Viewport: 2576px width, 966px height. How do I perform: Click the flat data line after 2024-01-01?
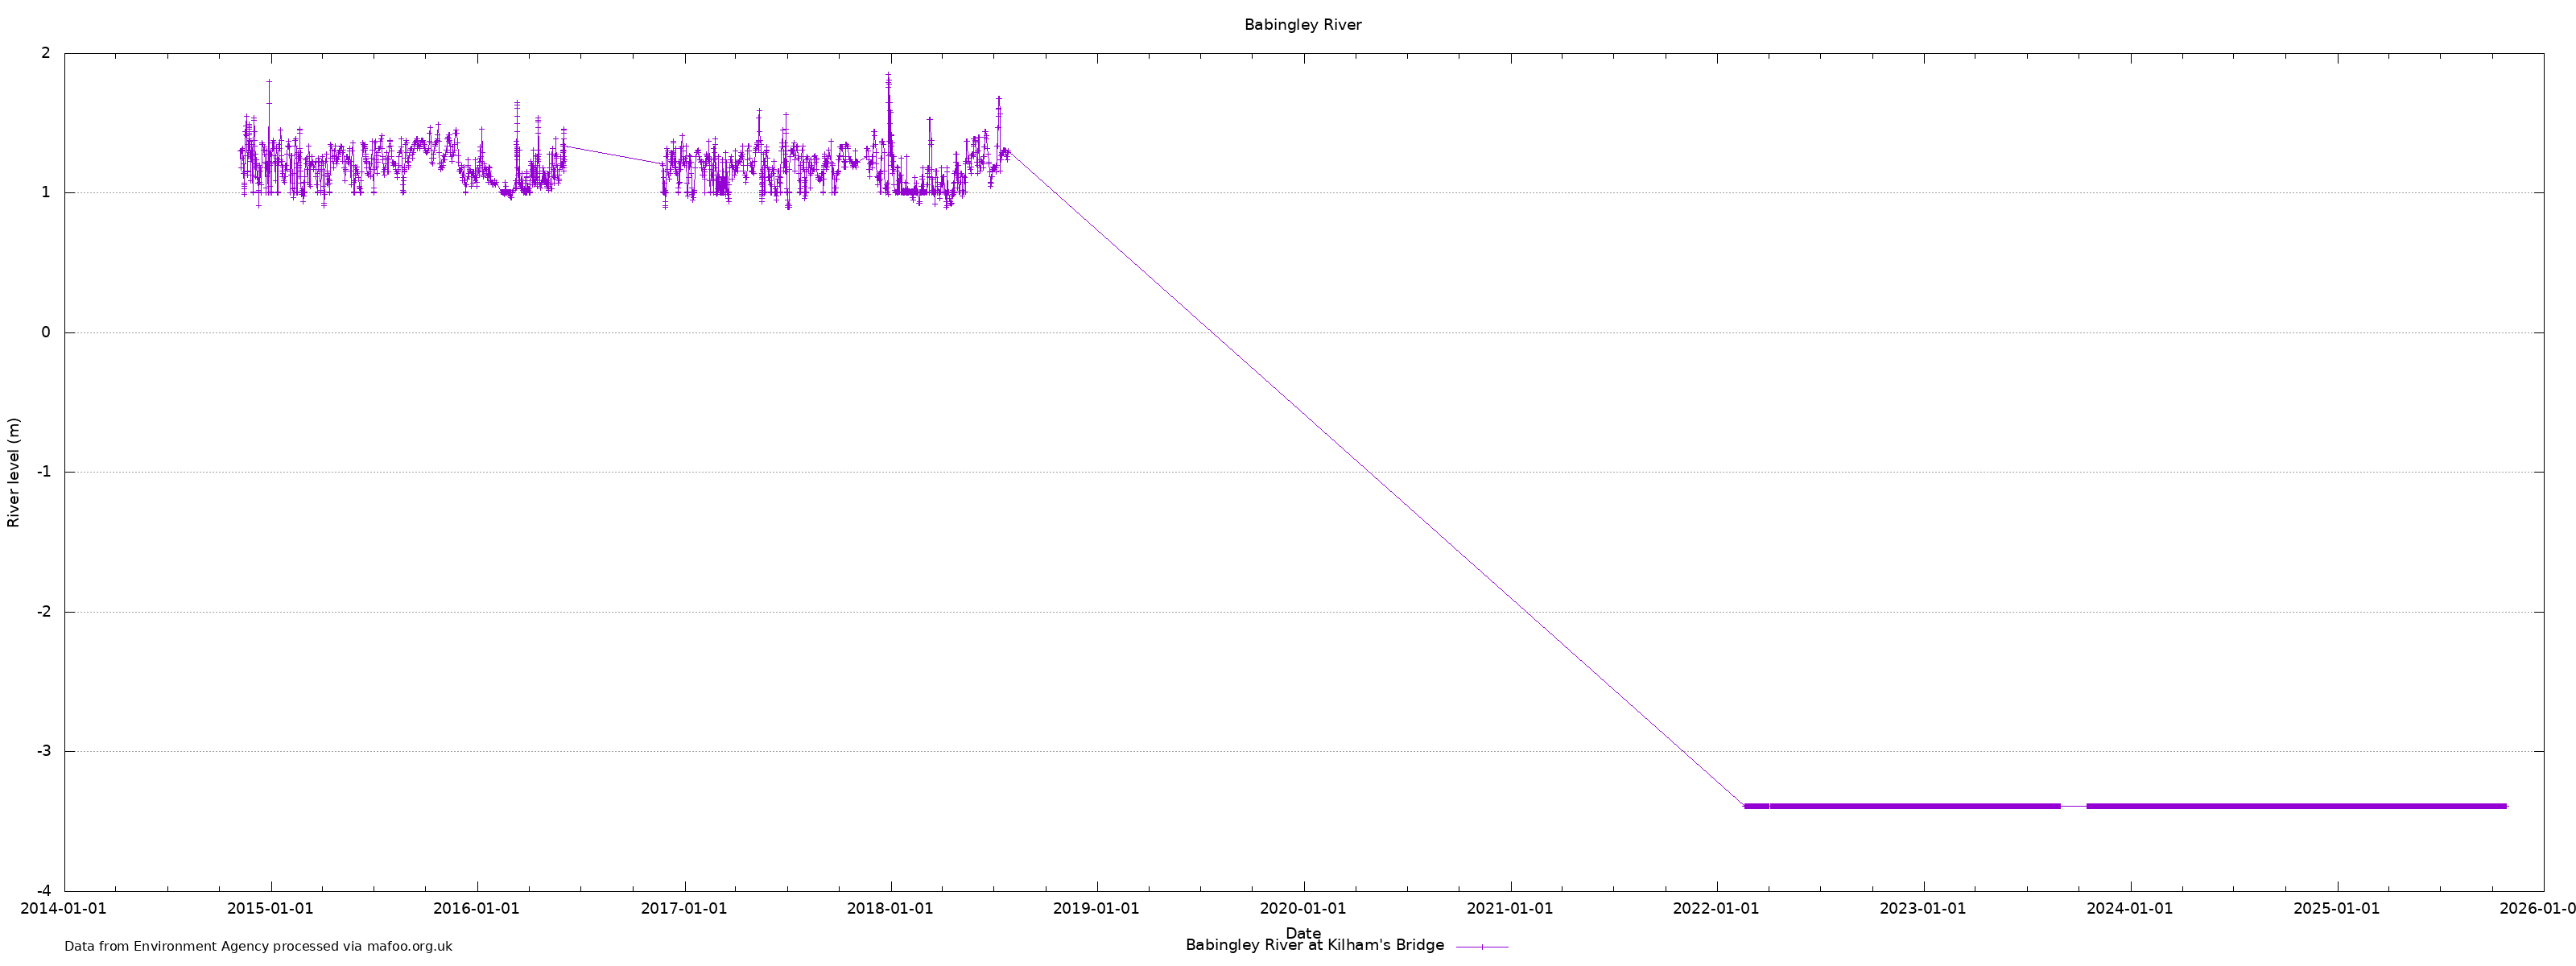click(2300, 806)
